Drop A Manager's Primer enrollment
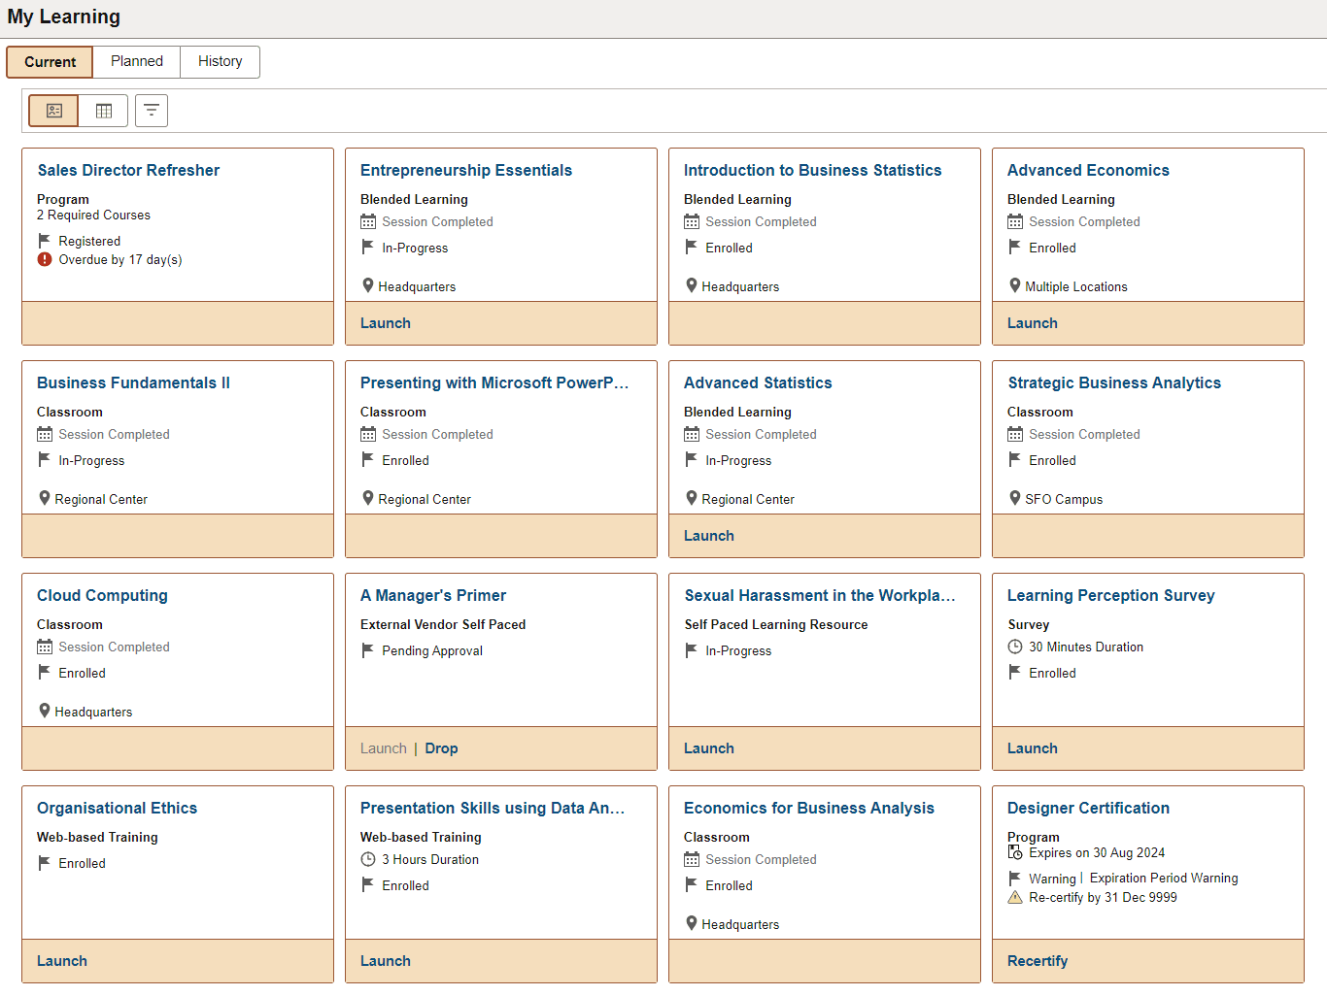 [441, 747]
